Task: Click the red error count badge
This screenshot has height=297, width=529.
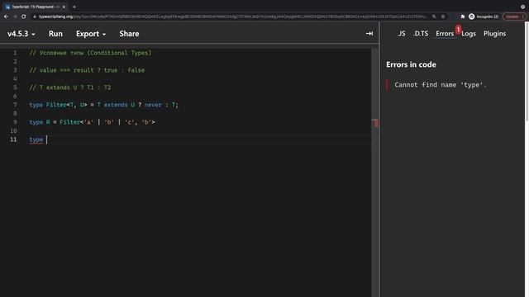Action: pos(458,30)
